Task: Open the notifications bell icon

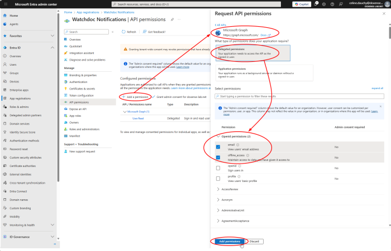Action: (x=316, y=3)
